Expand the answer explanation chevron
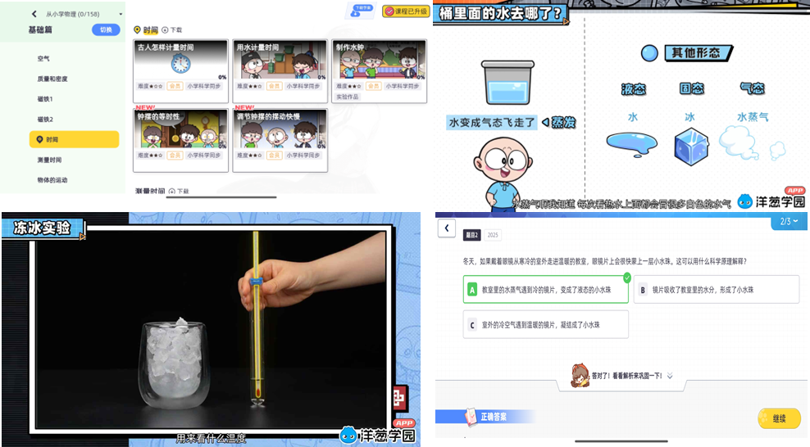The height and width of the screenshot is (447, 810). point(670,376)
